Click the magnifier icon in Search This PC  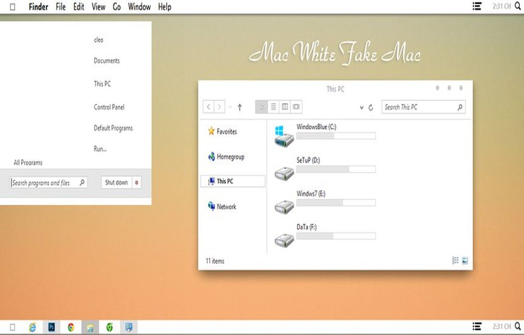coord(460,107)
